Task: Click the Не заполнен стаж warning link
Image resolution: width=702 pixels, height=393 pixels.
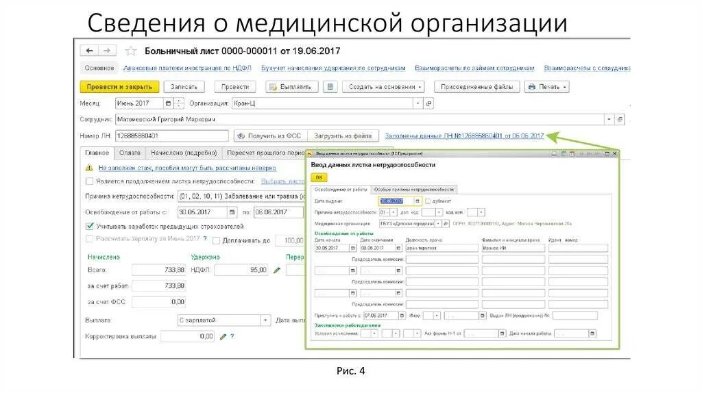Action: (x=187, y=168)
